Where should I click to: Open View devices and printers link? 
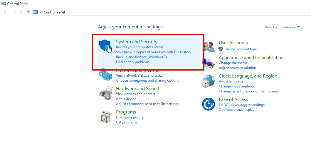pyautogui.click(x=135, y=94)
